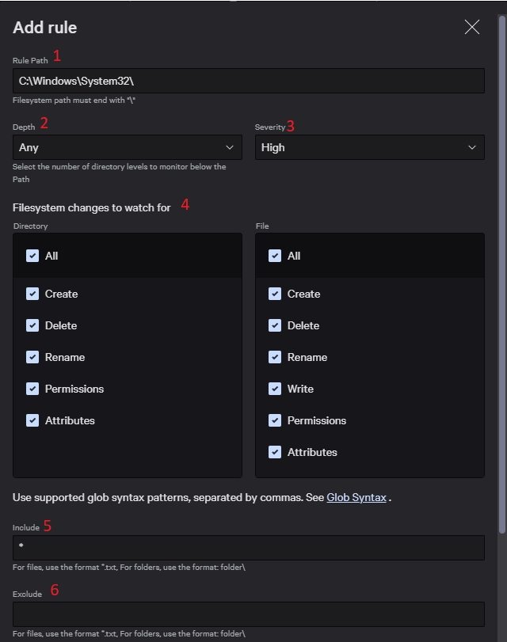
Task: Toggle the Directory Permissions checkbox
Action: (32, 389)
